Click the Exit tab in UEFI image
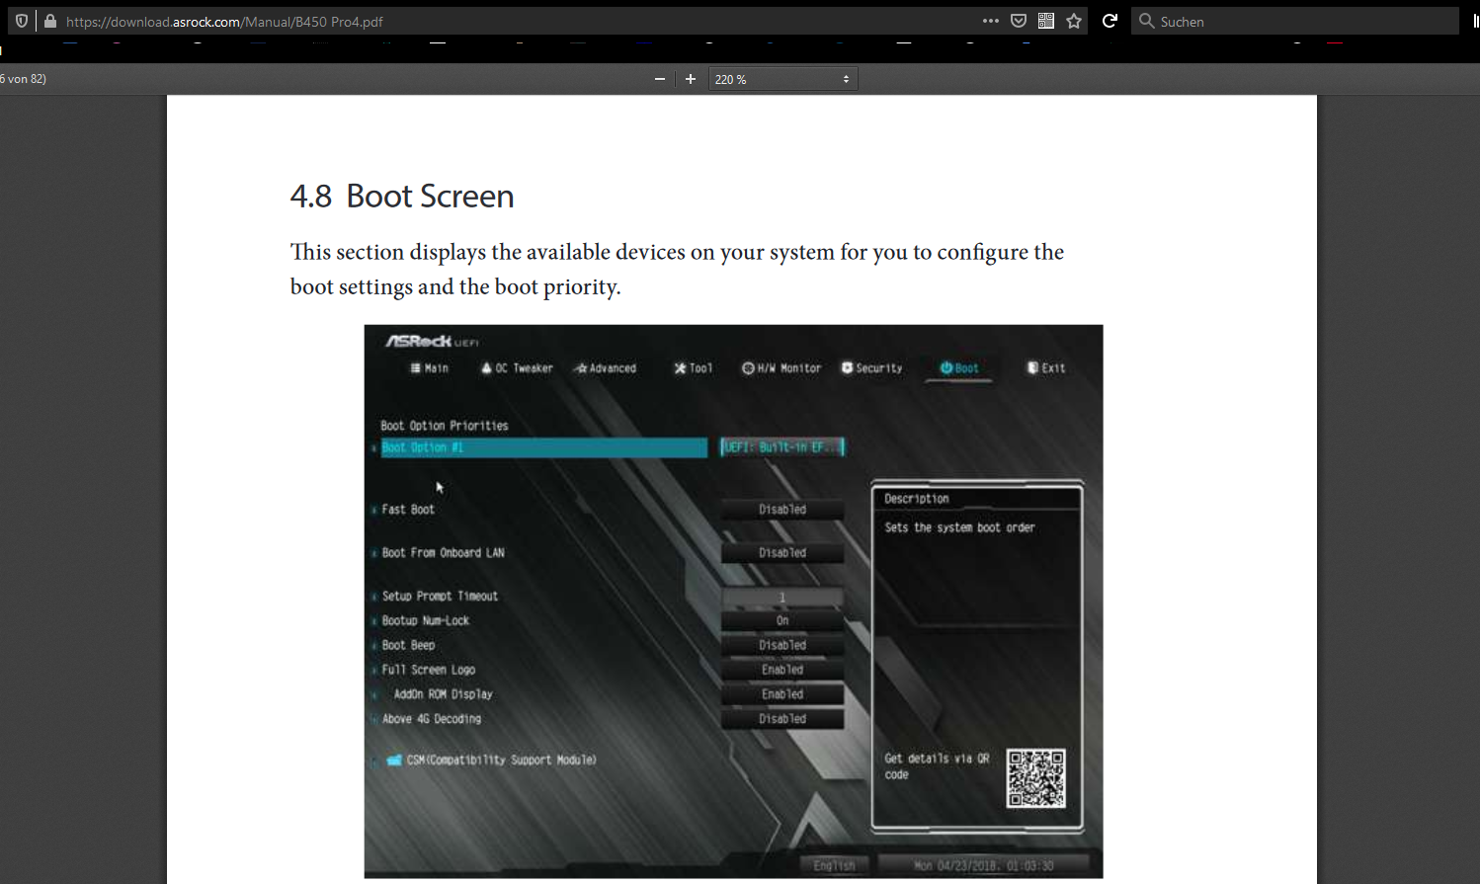The image size is (1480, 884). pos(1046,368)
